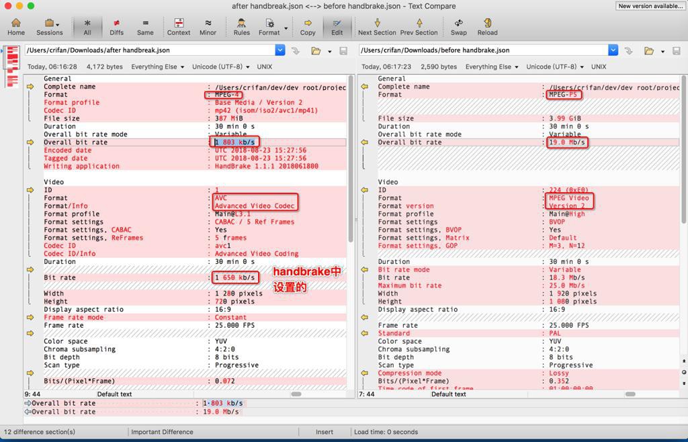The width and height of the screenshot is (688, 442).
Task: Click the left pane open folder icon
Action: (x=316, y=51)
